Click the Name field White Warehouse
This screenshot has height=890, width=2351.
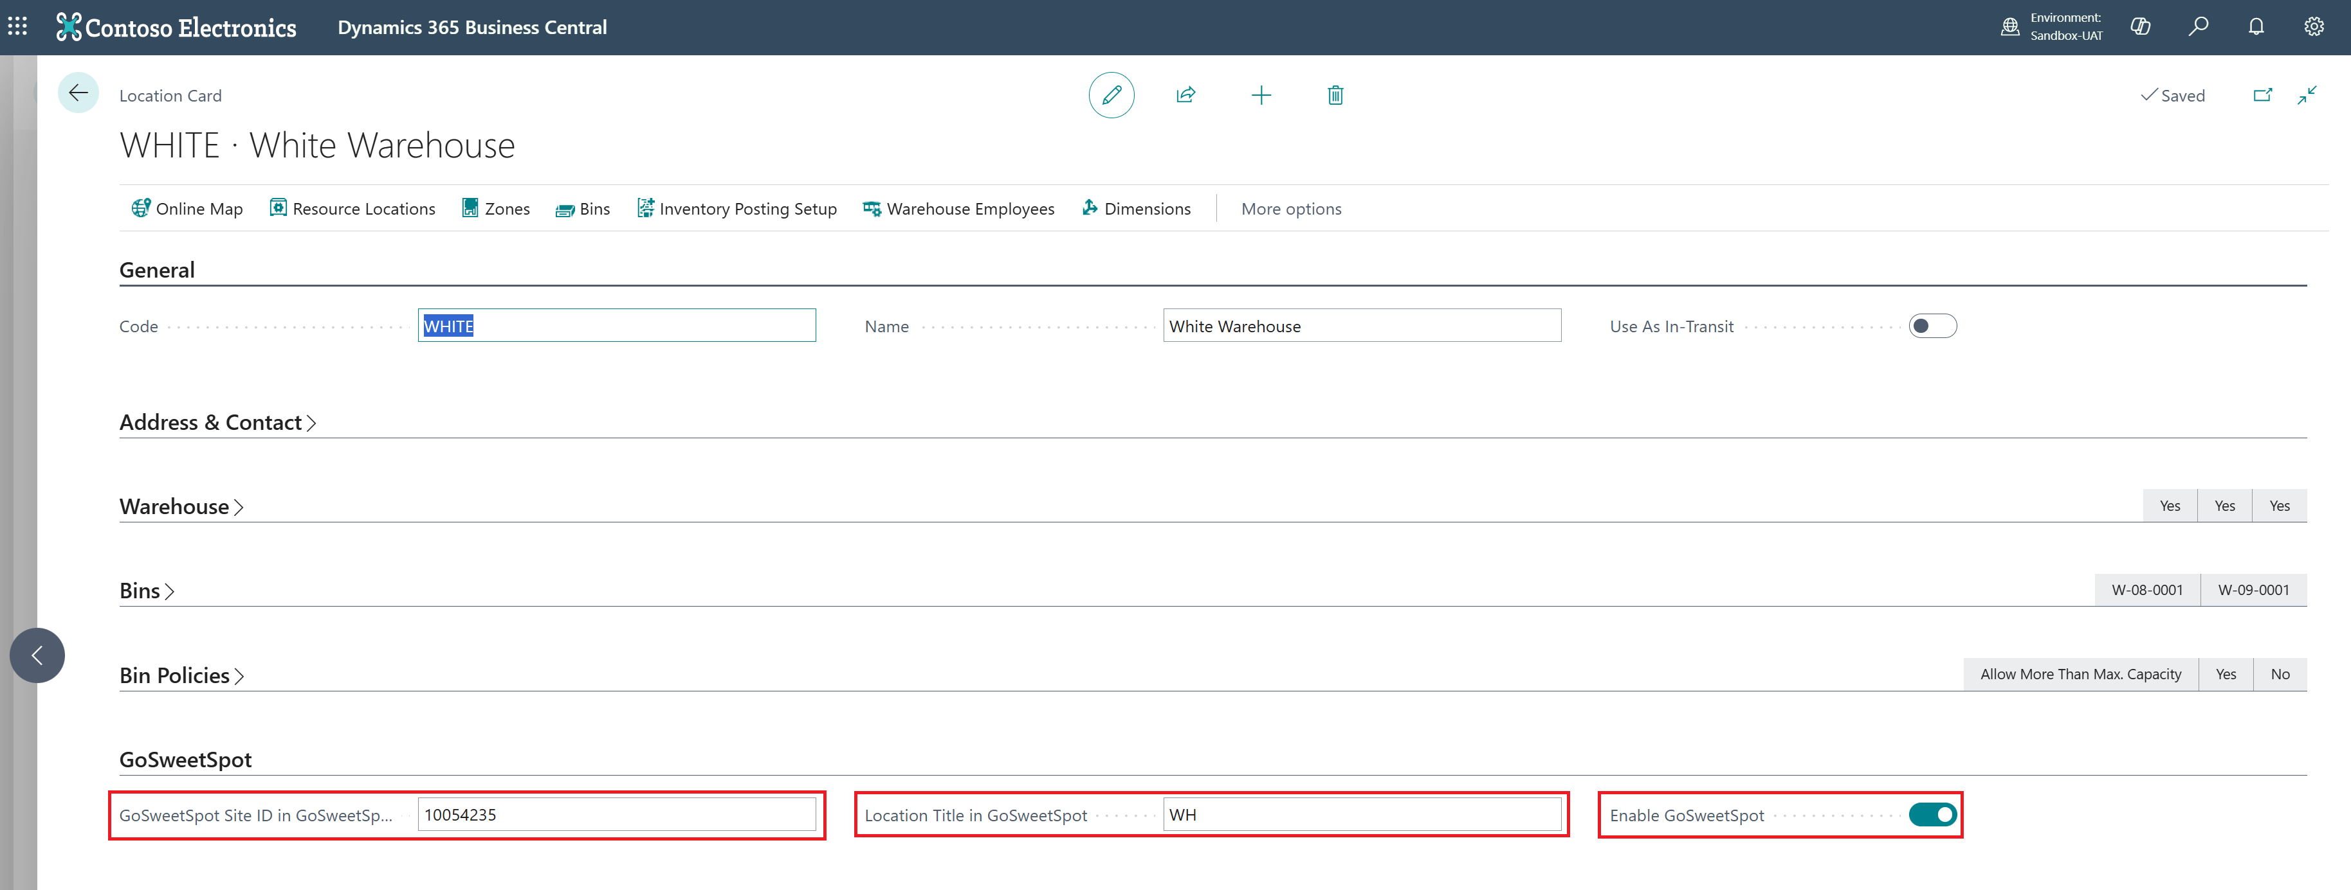(x=1362, y=326)
